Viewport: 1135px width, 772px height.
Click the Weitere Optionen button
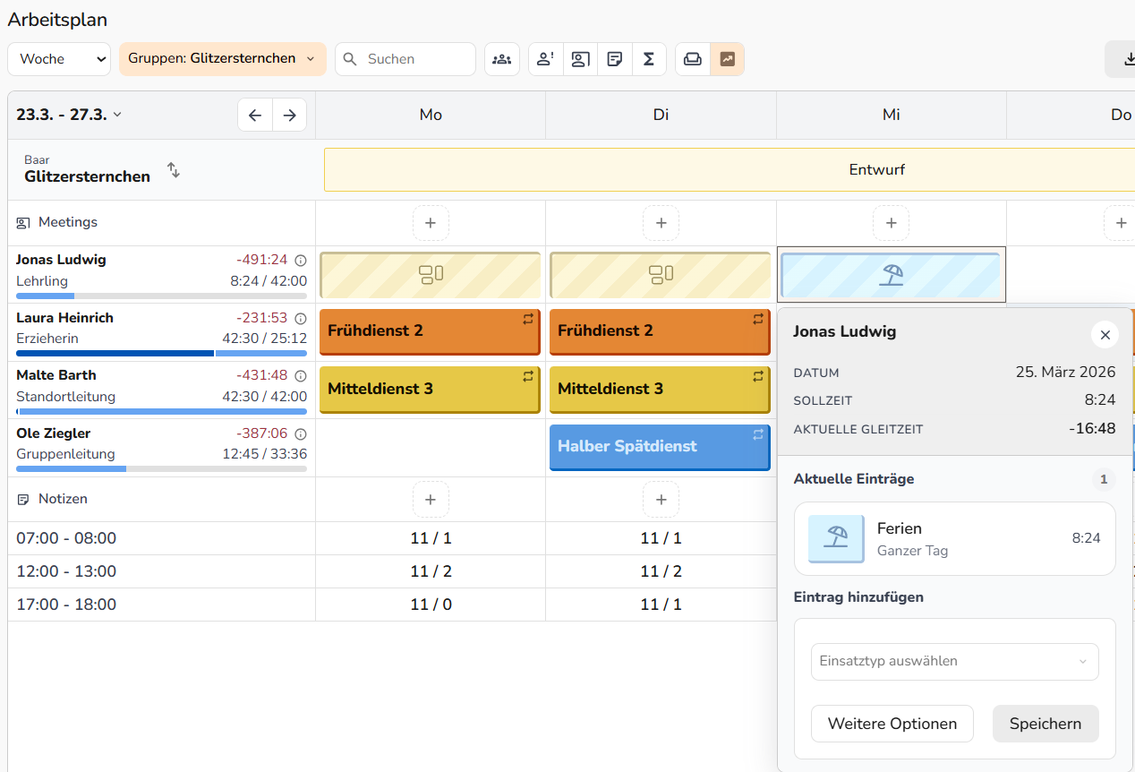[x=892, y=724]
